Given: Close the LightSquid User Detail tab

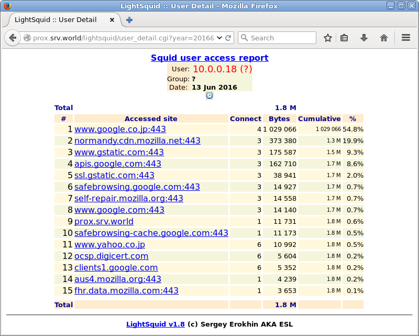Looking at the screenshot, I should pyautogui.click(x=112, y=20).
